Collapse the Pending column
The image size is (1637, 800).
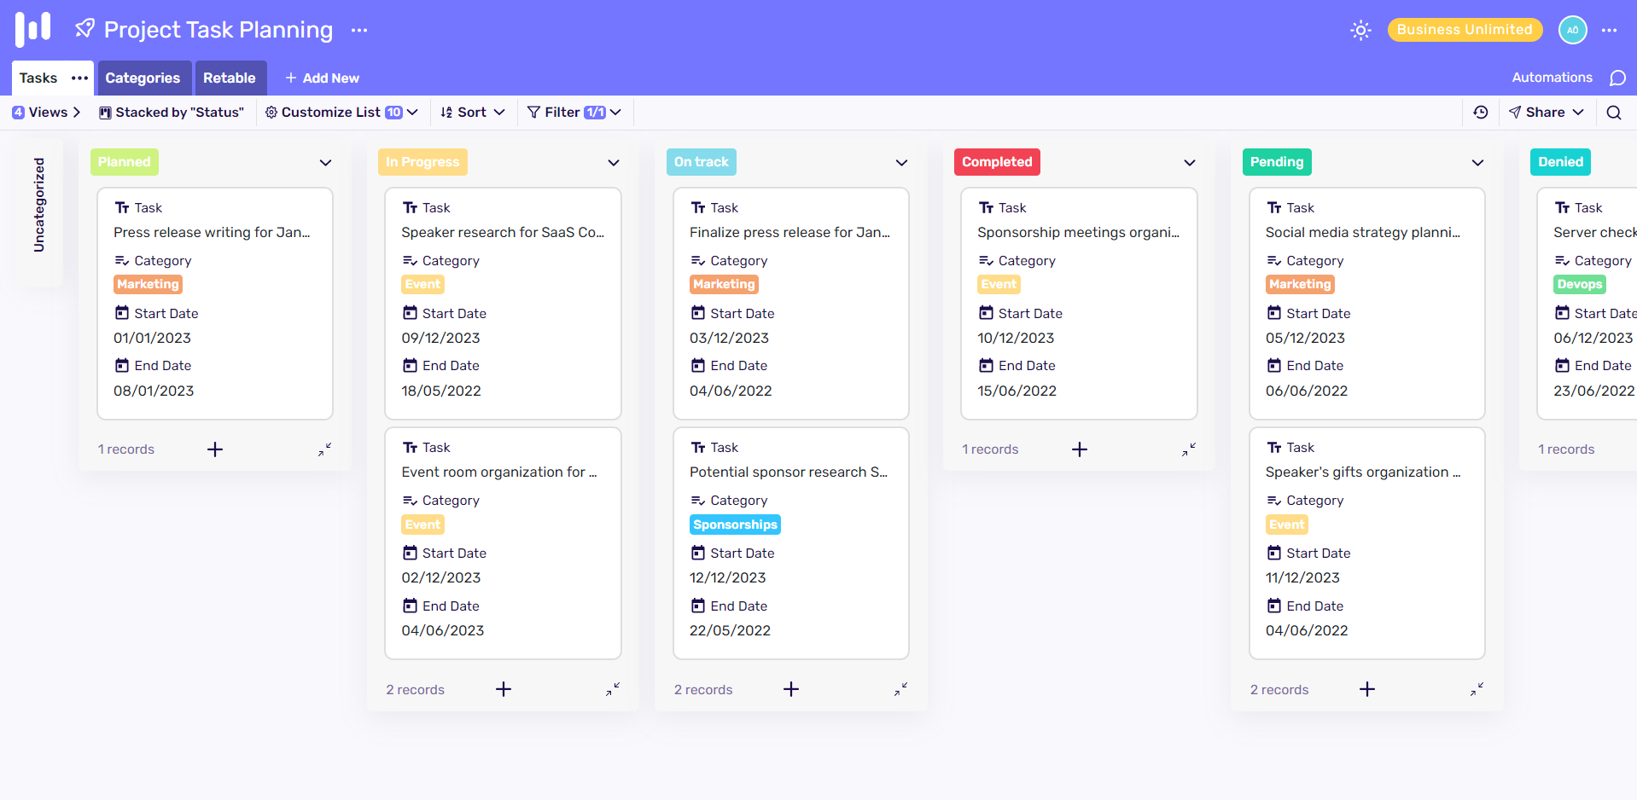(1477, 689)
